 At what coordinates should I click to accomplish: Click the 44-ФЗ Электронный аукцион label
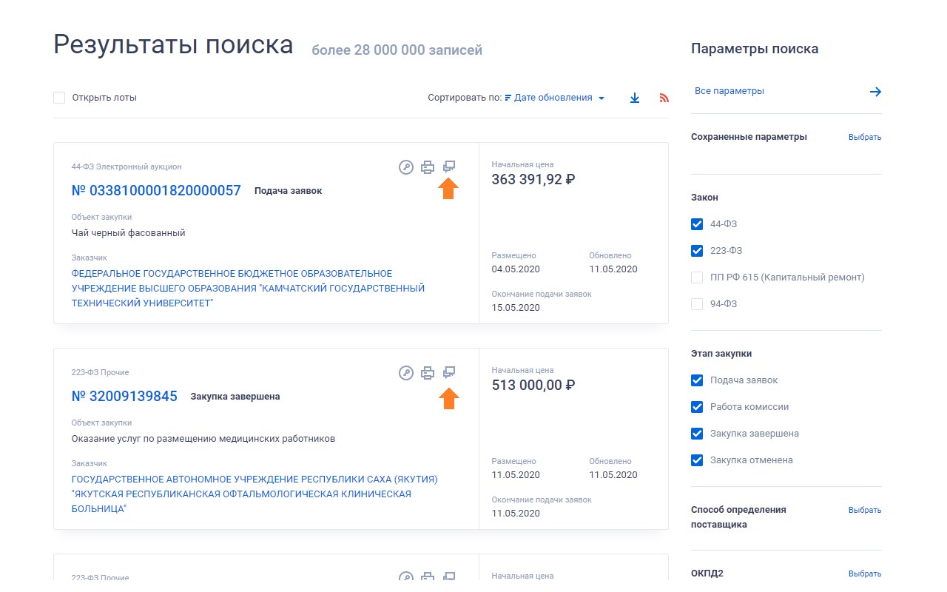[127, 167]
